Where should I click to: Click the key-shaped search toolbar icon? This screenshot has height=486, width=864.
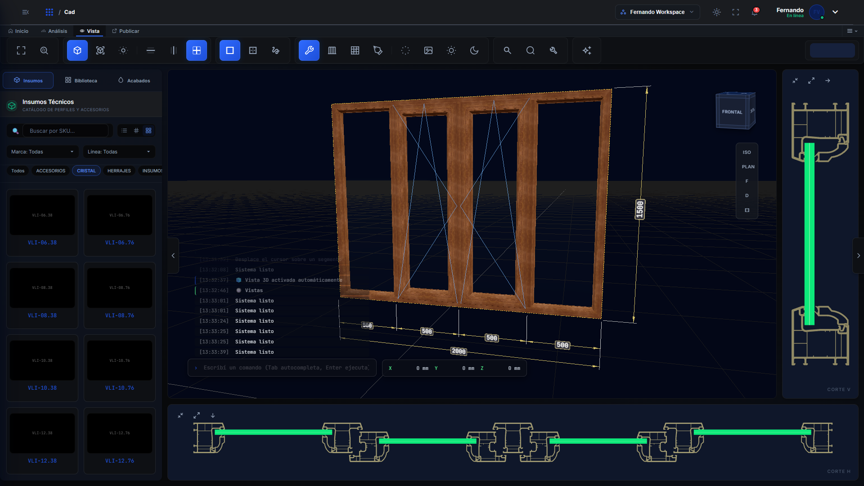click(x=553, y=50)
